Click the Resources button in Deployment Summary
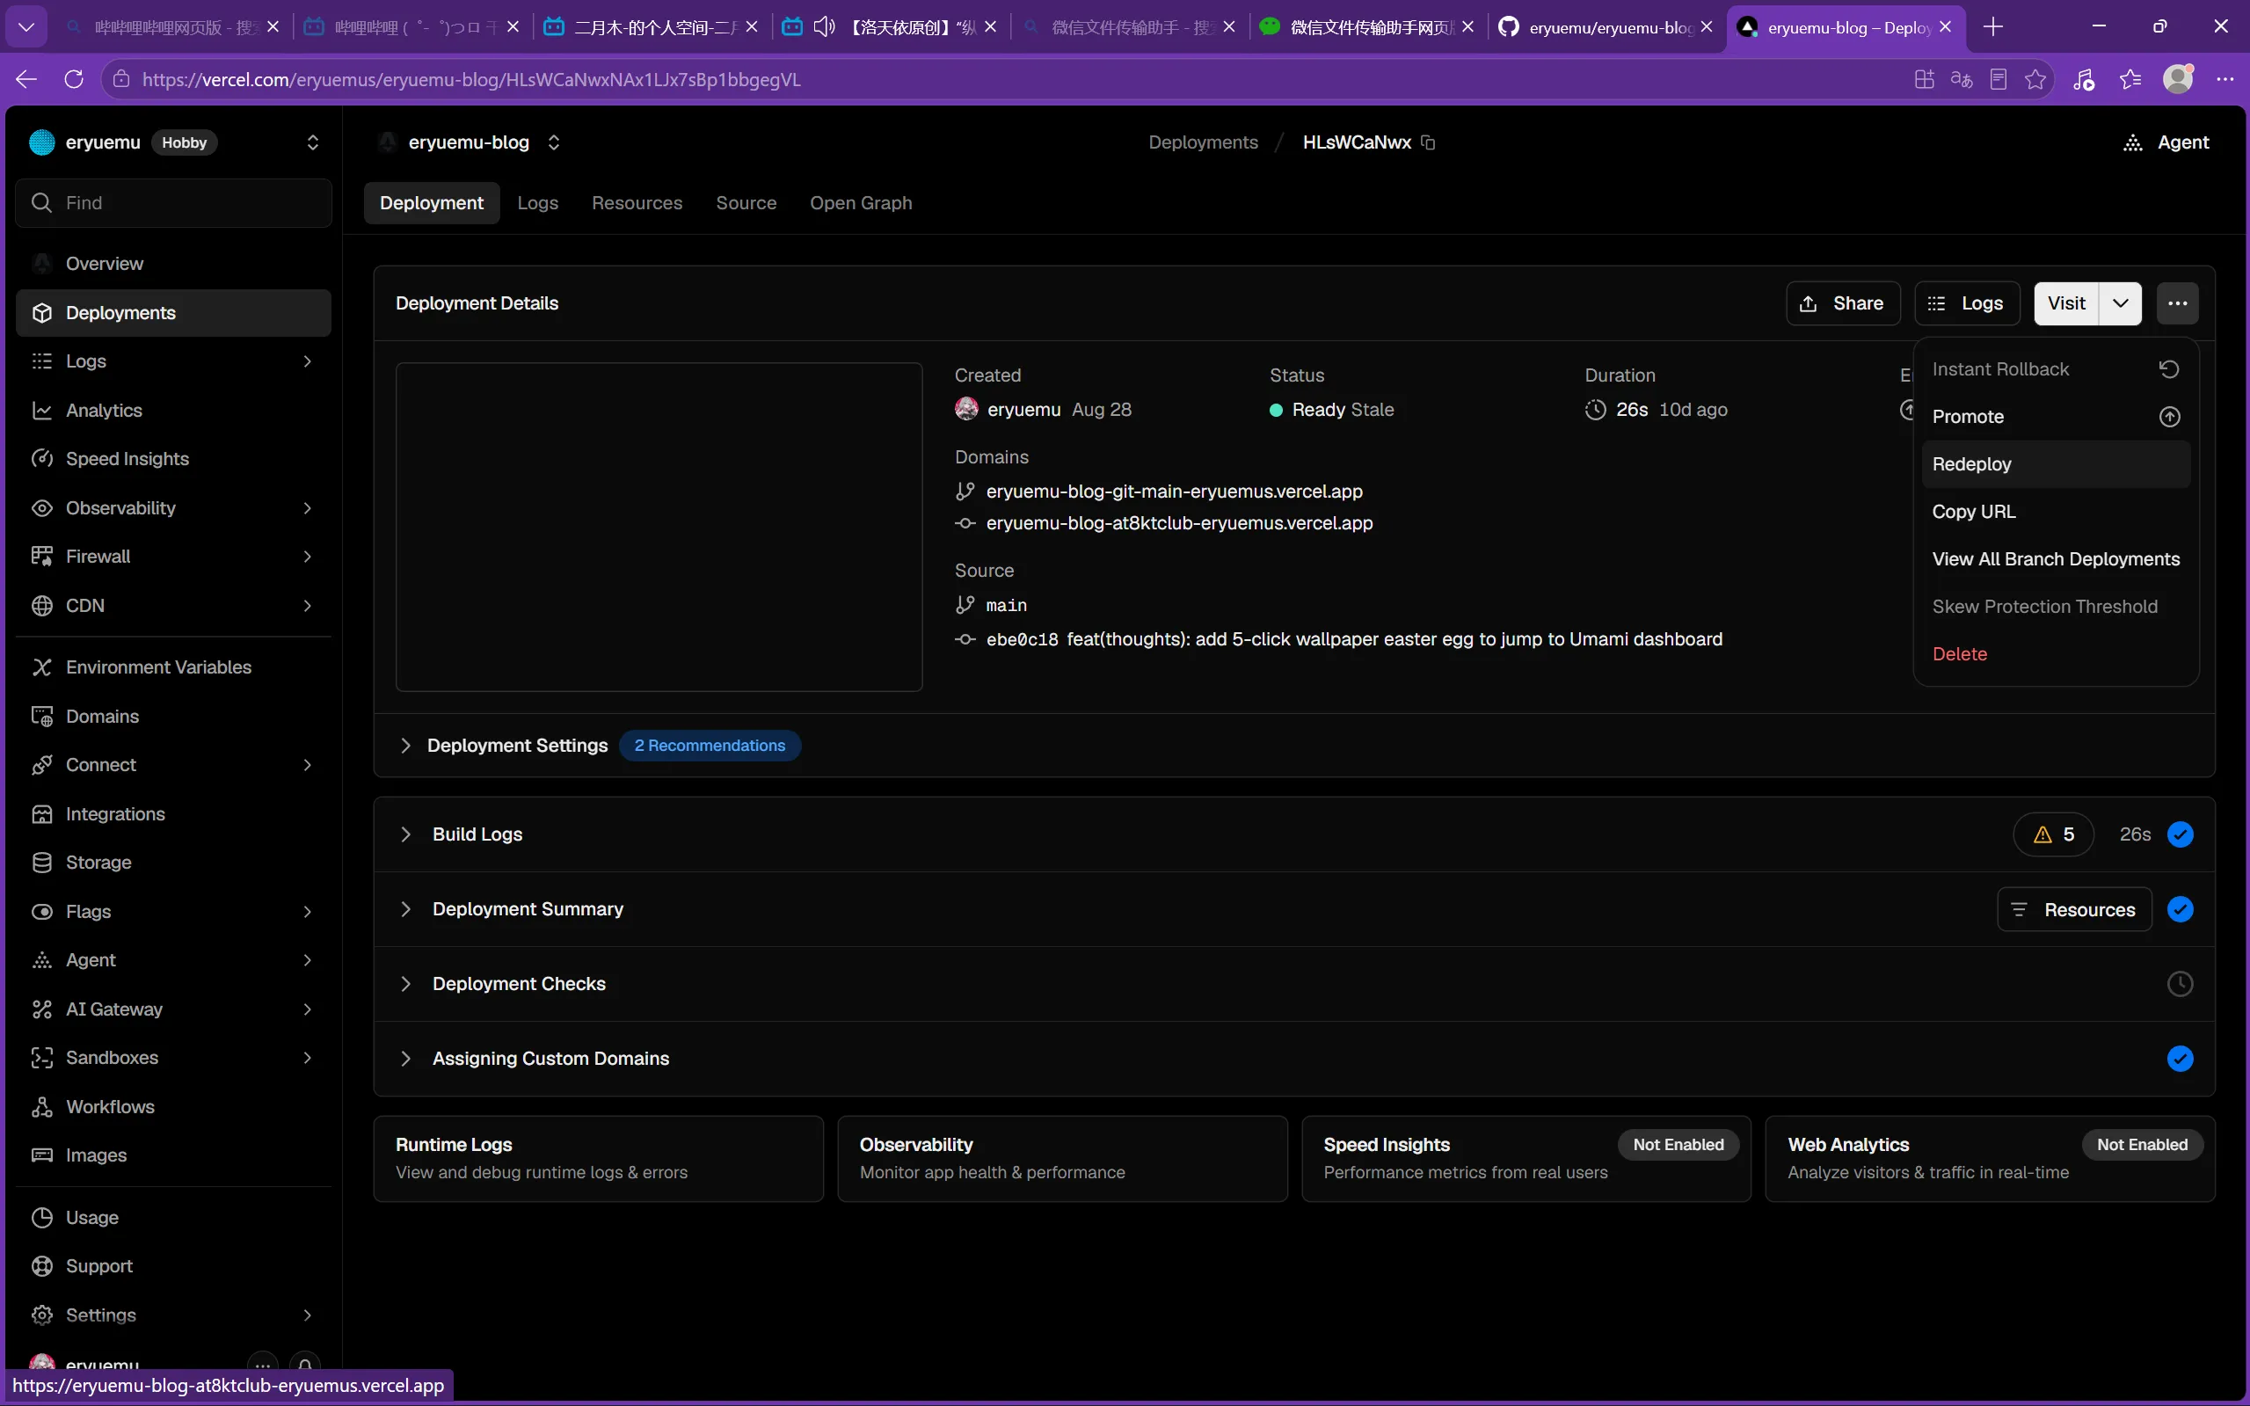The height and width of the screenshot is (1406, 2250). tap(2073, 909)
